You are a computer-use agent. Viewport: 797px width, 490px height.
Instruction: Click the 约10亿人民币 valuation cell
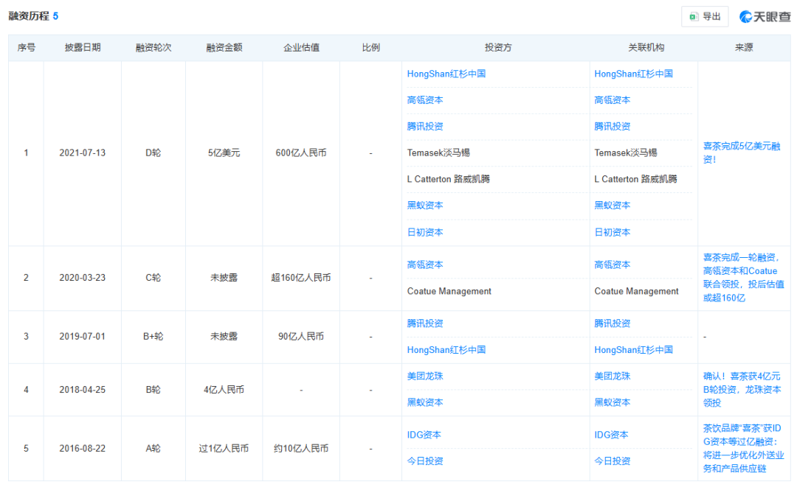tap(301, 448)
